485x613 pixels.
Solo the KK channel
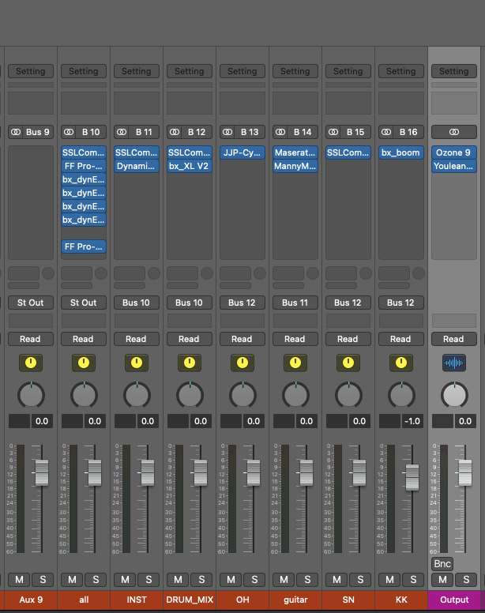coord(413,580)
